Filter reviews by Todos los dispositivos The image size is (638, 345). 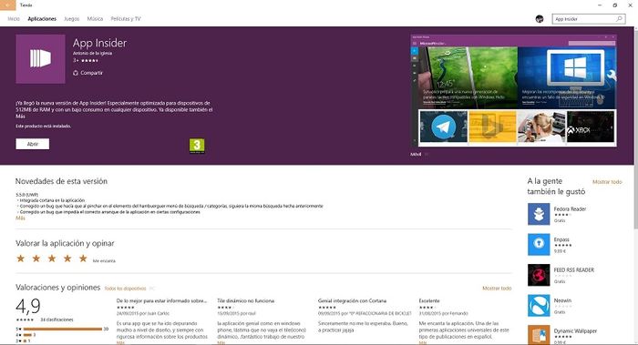coord(126,289)
